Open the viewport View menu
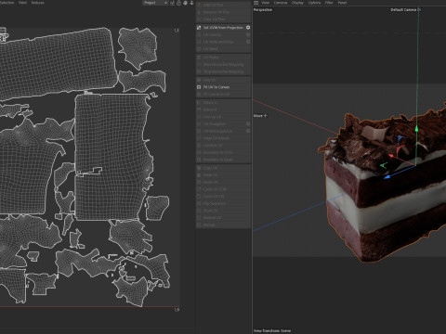This screenshot has height=334, width=446. (x=266, y=3)
